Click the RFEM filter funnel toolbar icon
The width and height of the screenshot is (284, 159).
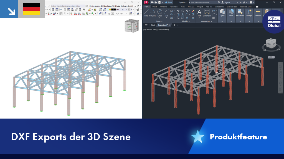pos(100,14)
